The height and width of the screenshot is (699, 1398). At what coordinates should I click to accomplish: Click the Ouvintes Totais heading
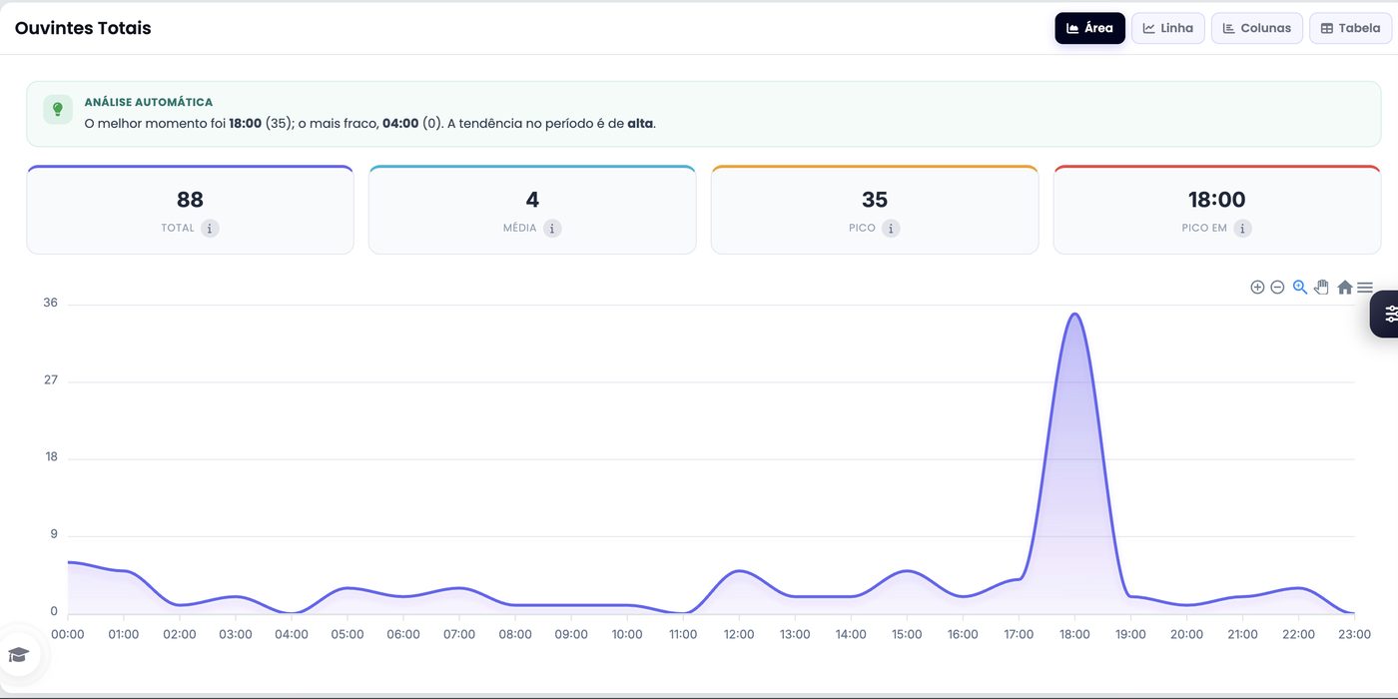83,28
